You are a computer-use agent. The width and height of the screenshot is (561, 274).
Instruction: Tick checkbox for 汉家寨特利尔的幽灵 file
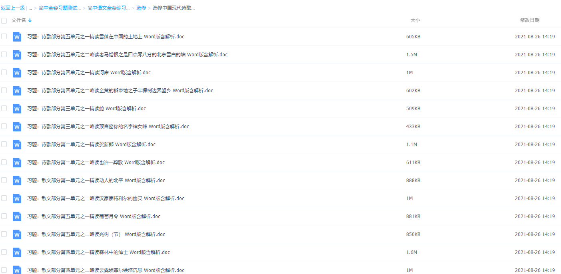tap(4, 198)
